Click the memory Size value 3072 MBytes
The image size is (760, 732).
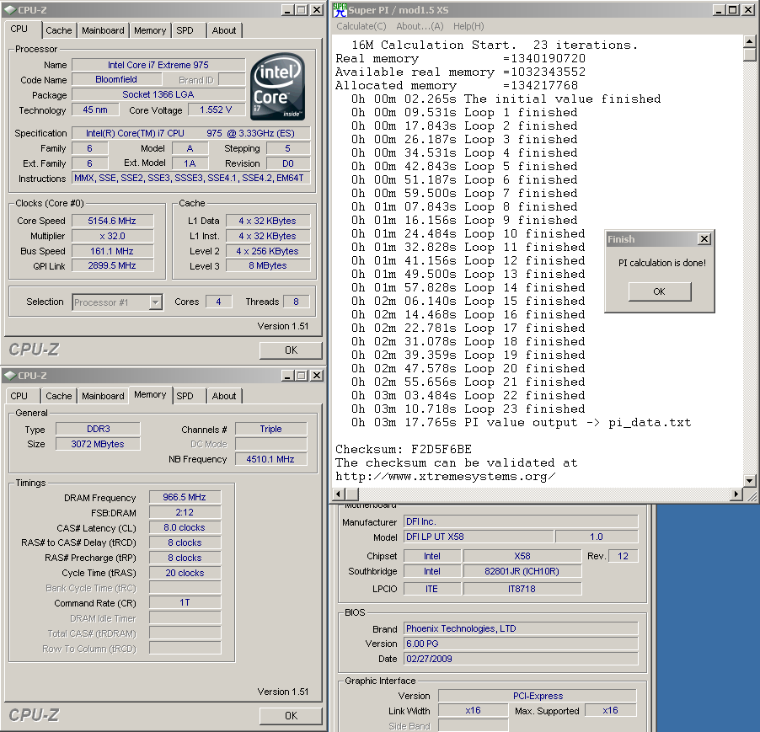tap(98, 444)
